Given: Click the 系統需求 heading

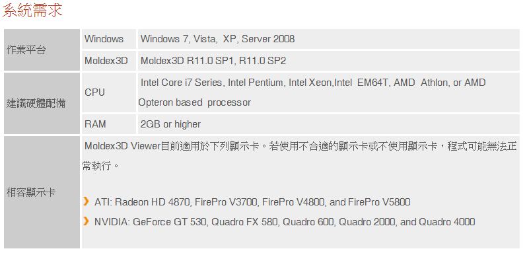Looking at the screenshot, I should pos(32,9).
